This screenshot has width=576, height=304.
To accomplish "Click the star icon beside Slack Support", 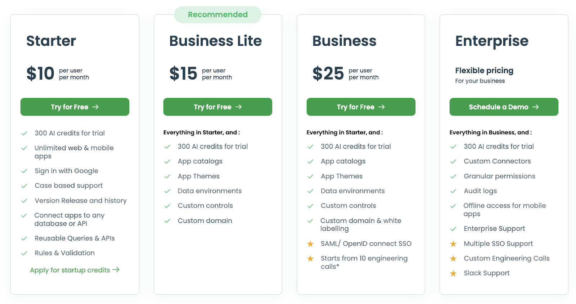I will pyautogui.click(x=453, y=273).
